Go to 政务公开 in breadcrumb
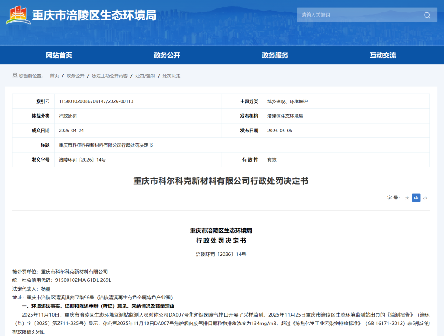This screenshot has width=444, height=336. [75, 75]
